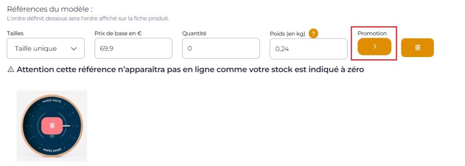The image size is (465, 166).
Task: Focus the Prix de base field showing 69,9
Action: point(134,49)
